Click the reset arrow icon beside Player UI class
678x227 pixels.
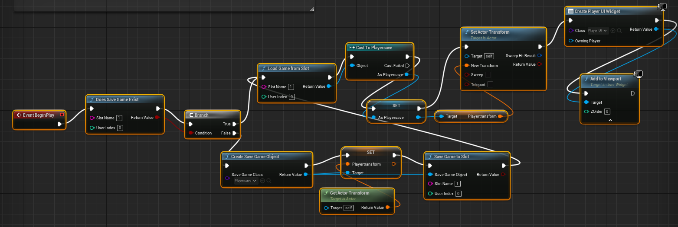[x=613, y=31]
